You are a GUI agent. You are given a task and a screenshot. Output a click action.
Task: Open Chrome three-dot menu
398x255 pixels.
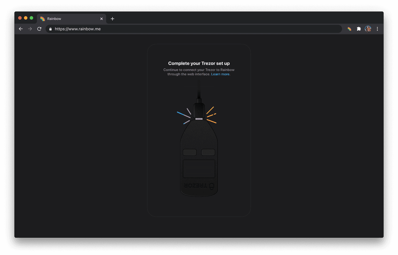coord(377,29)
